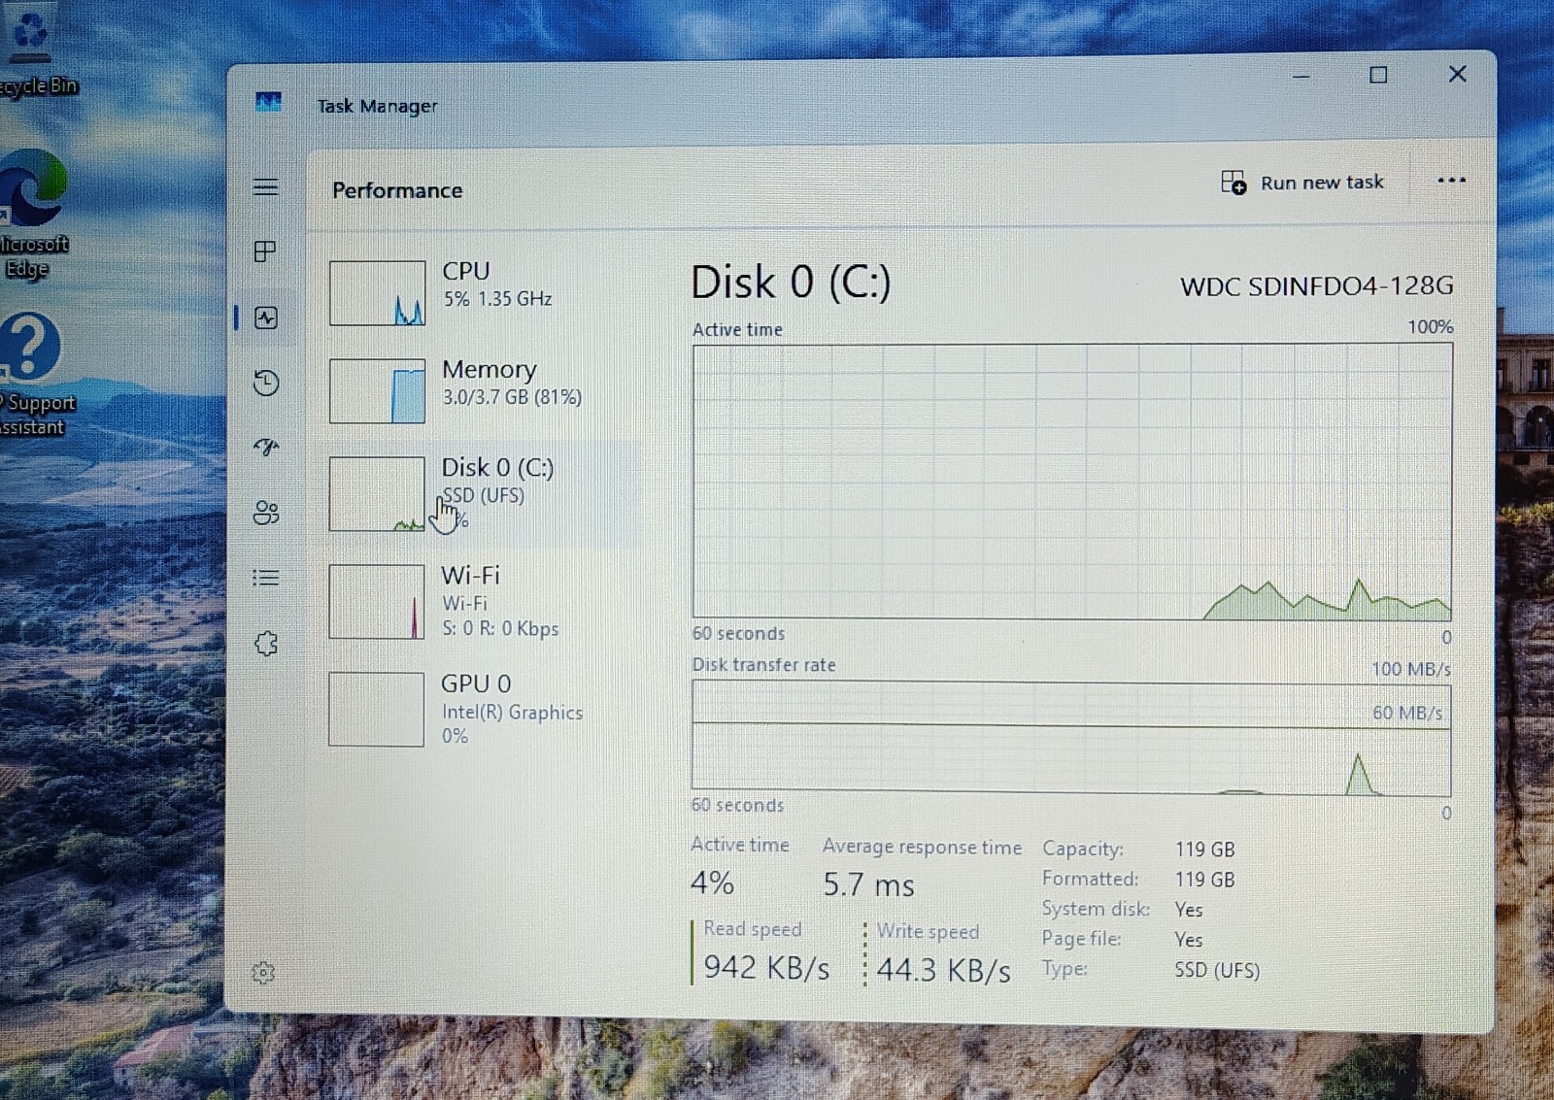
Task: Click the WDC SDINFDO4-128G model text
Action: pyautogui.click(x=1317, y=285)
